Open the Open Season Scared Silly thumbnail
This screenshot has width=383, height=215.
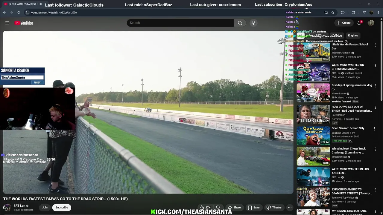pos(313,136)
